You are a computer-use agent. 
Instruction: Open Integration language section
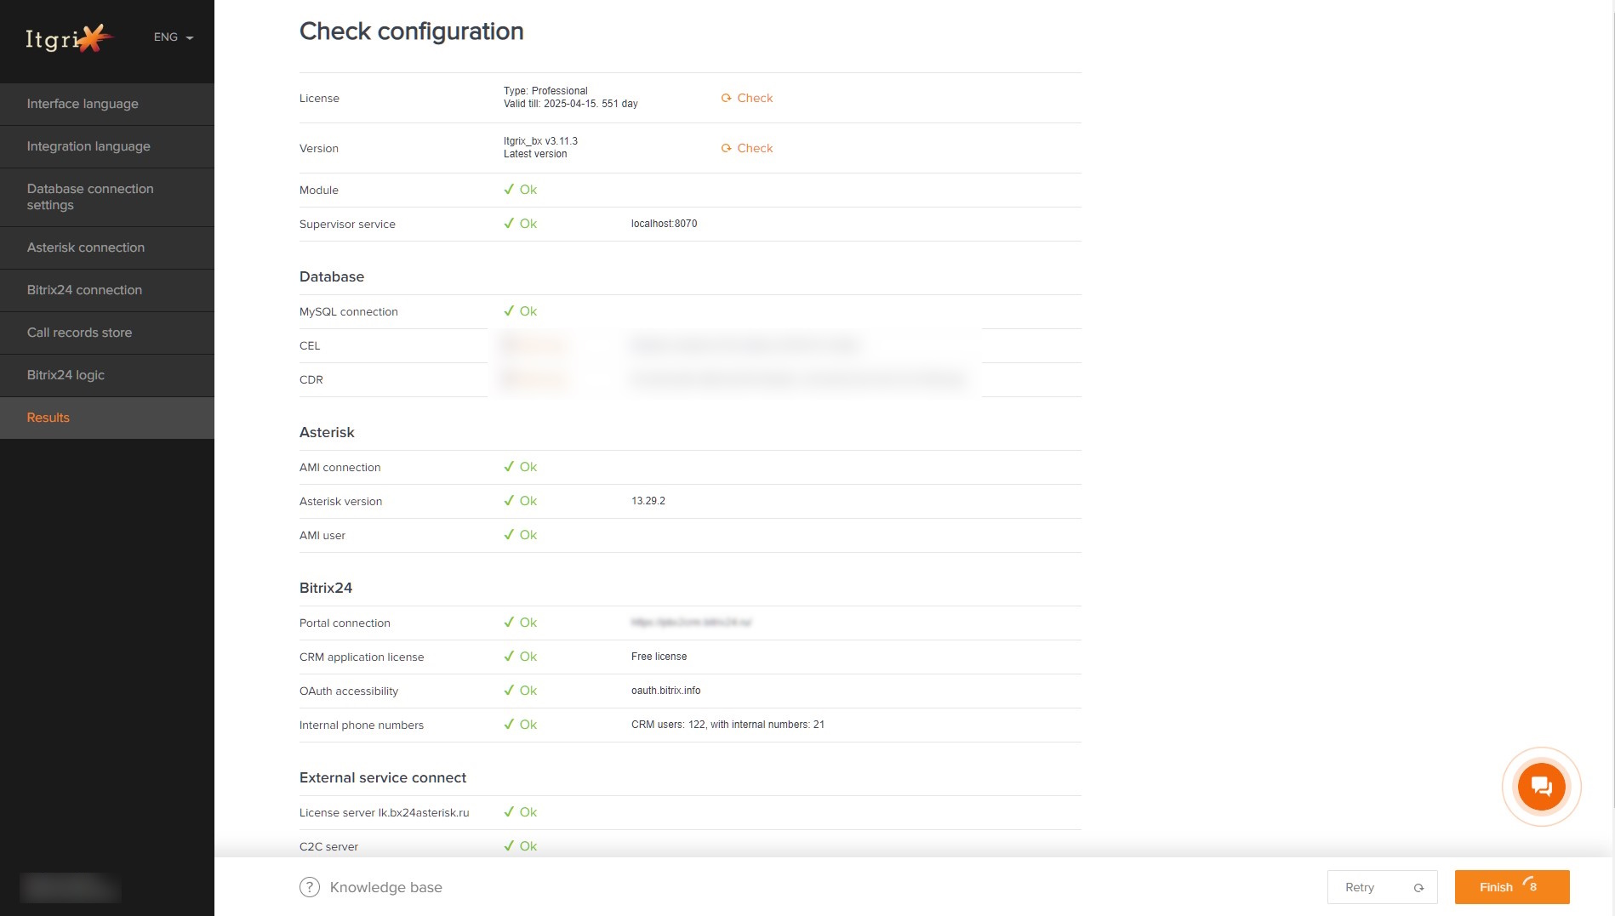107,146
